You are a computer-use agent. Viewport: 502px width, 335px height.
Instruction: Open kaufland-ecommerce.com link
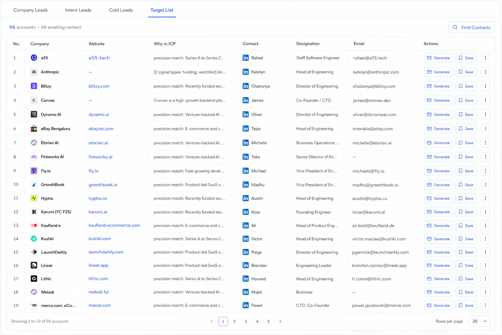[114, 225]
